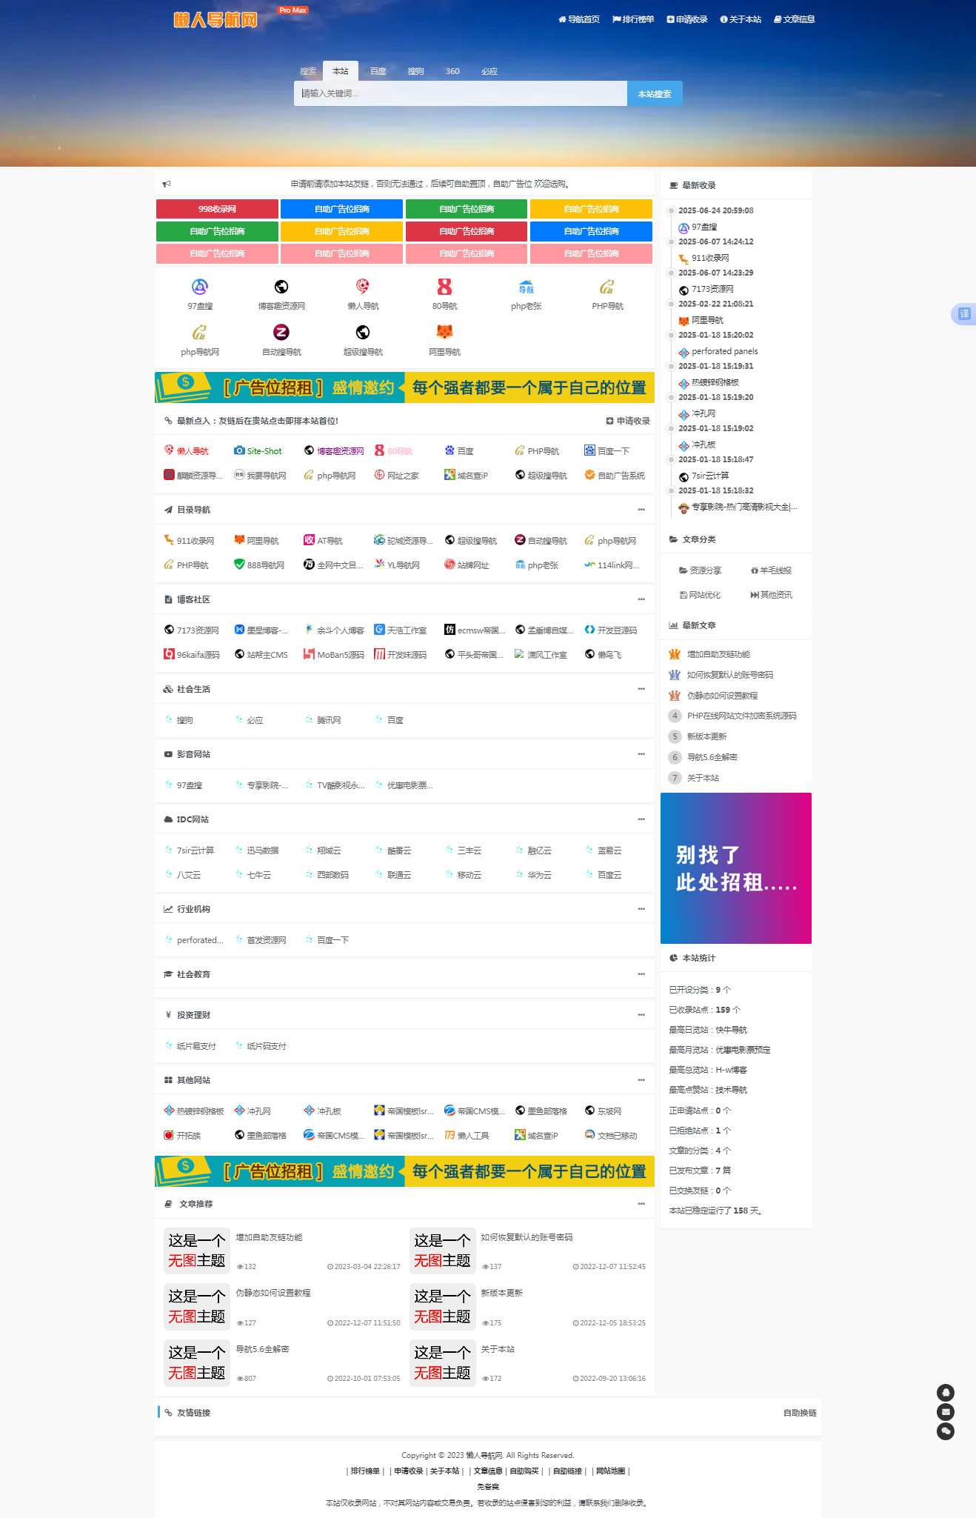Screen dimensions: 976x1518
Task: Select the 必应 search tab
Action: 489,71
